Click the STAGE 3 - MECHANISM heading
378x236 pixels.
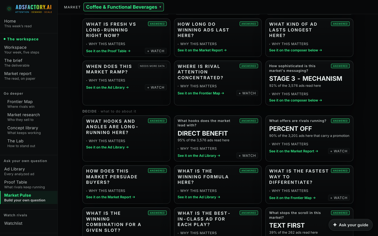coord(306,78)
